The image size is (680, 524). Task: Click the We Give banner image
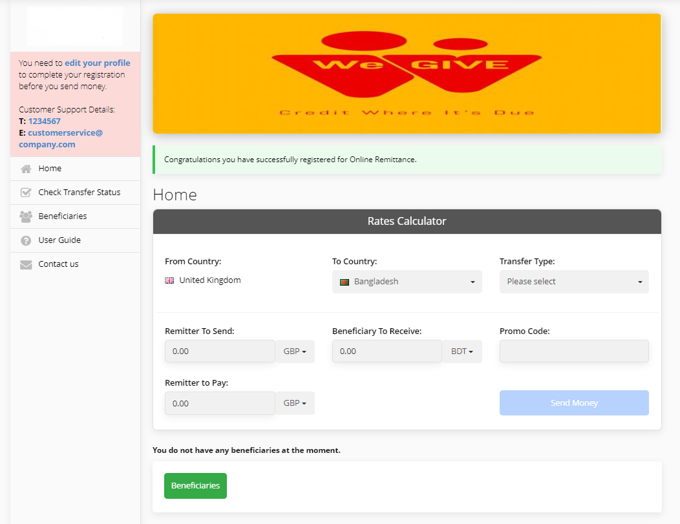407,73
